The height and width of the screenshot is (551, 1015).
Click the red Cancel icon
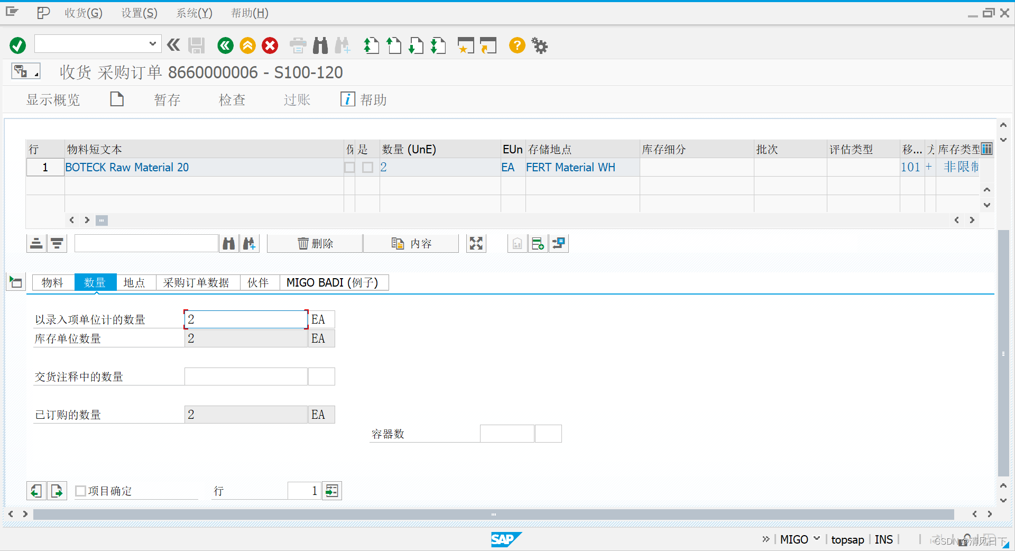pos(270,45)
